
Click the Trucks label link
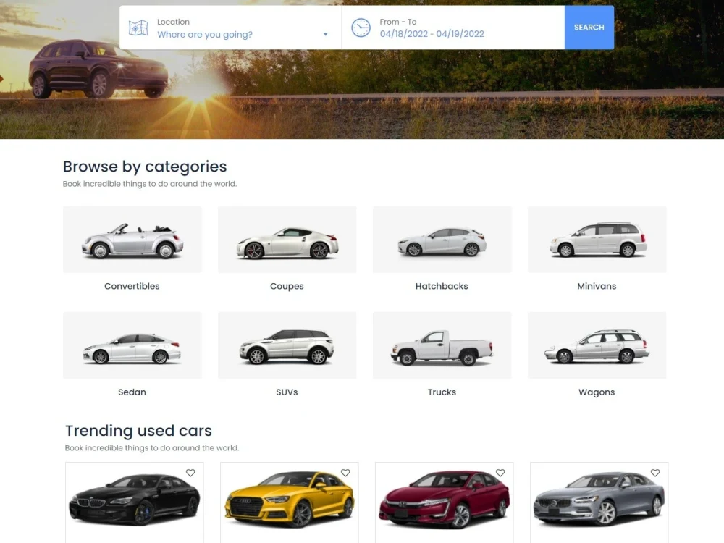pos(442,392)
